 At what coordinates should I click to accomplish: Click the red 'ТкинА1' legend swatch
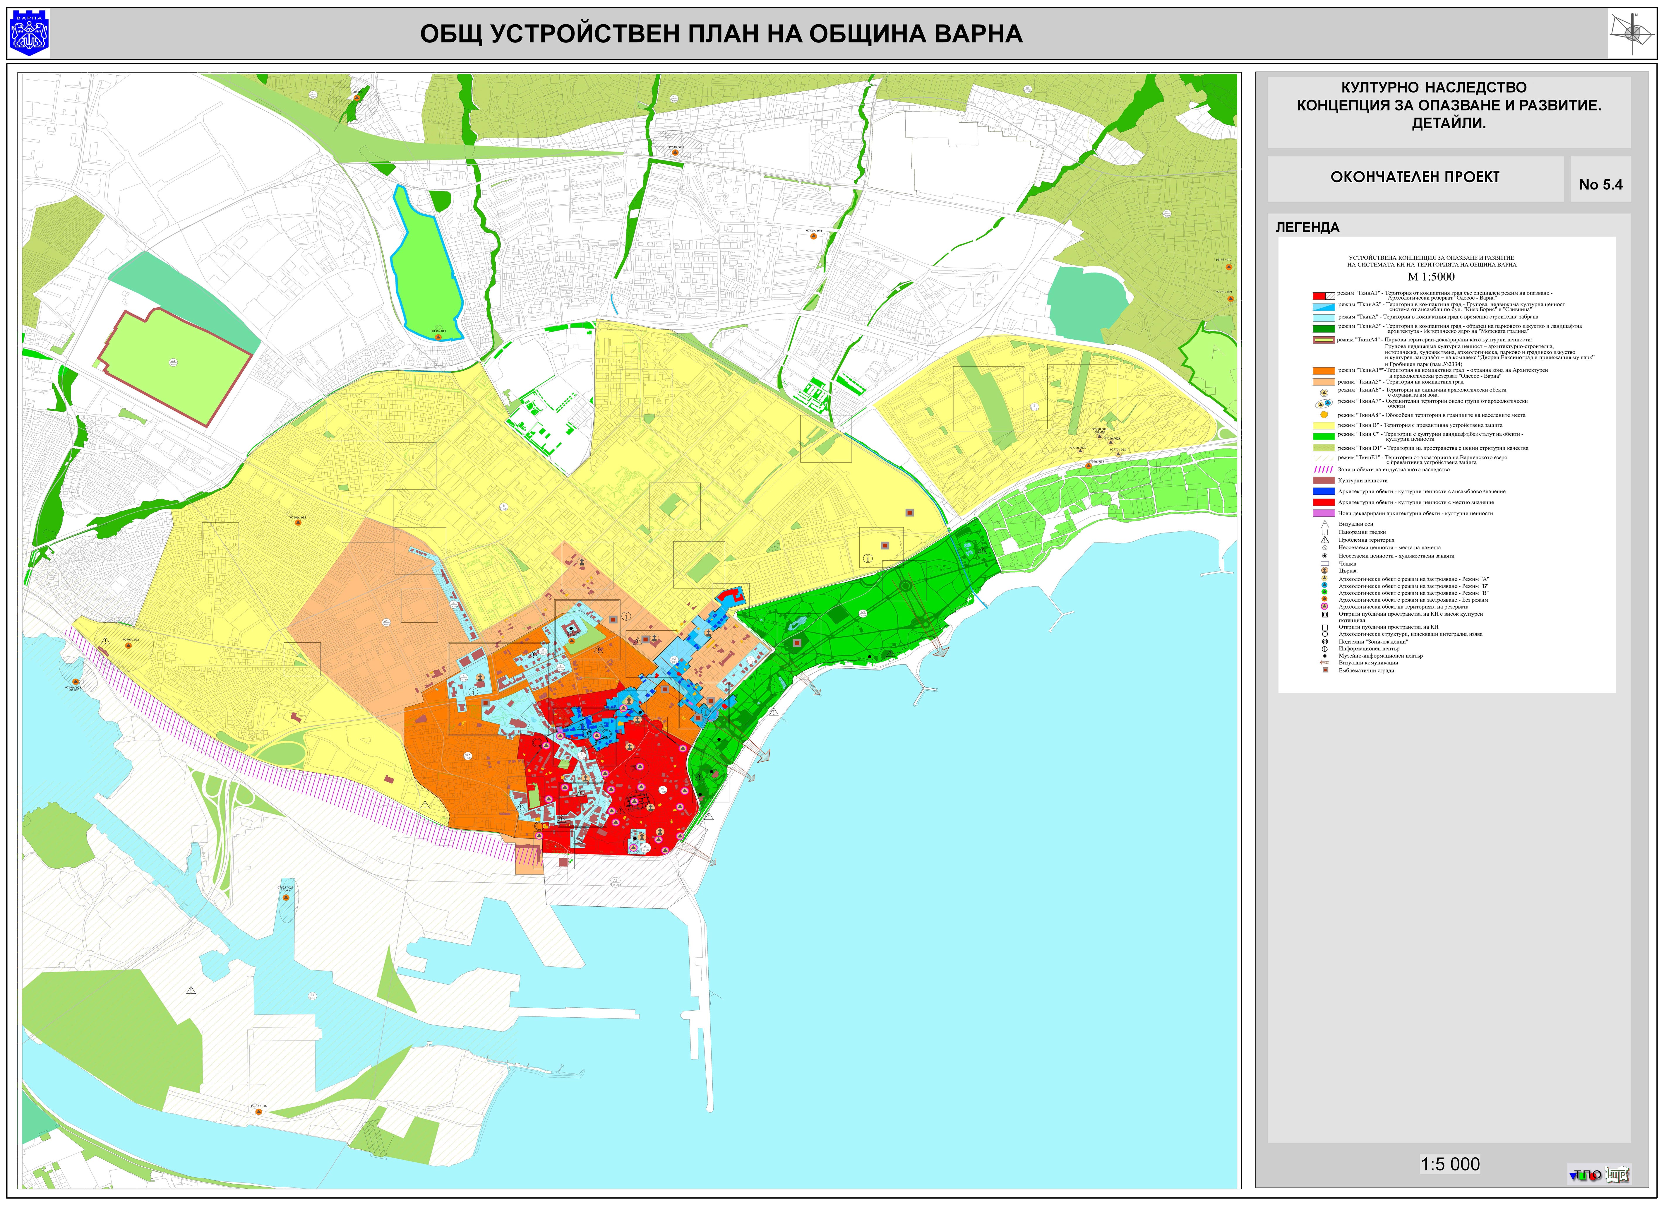1324,296
